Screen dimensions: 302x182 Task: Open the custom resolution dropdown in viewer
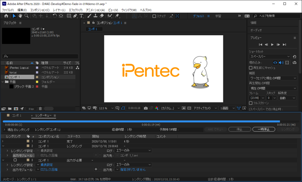pos(170,108)
